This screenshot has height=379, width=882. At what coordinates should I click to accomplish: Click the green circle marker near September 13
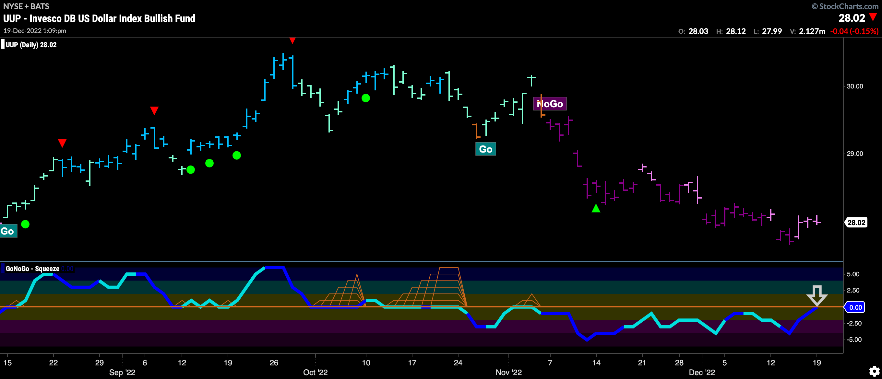[x=191, y=170]
